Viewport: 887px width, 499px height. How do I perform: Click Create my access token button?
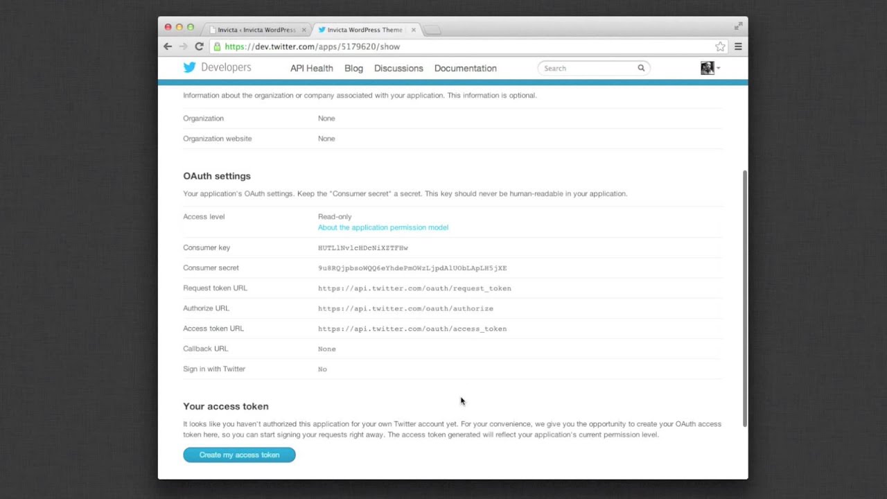click(239, 455)
